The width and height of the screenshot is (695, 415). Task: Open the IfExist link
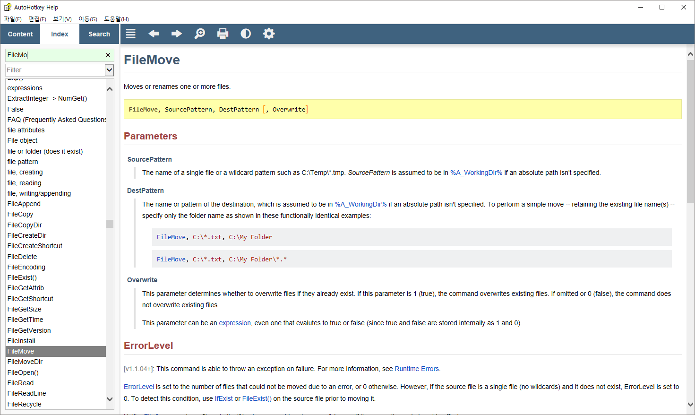tap(223, 398)
